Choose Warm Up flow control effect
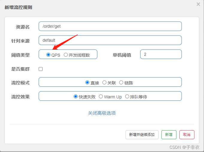The image size is (204, 152). tap(101, 97)
